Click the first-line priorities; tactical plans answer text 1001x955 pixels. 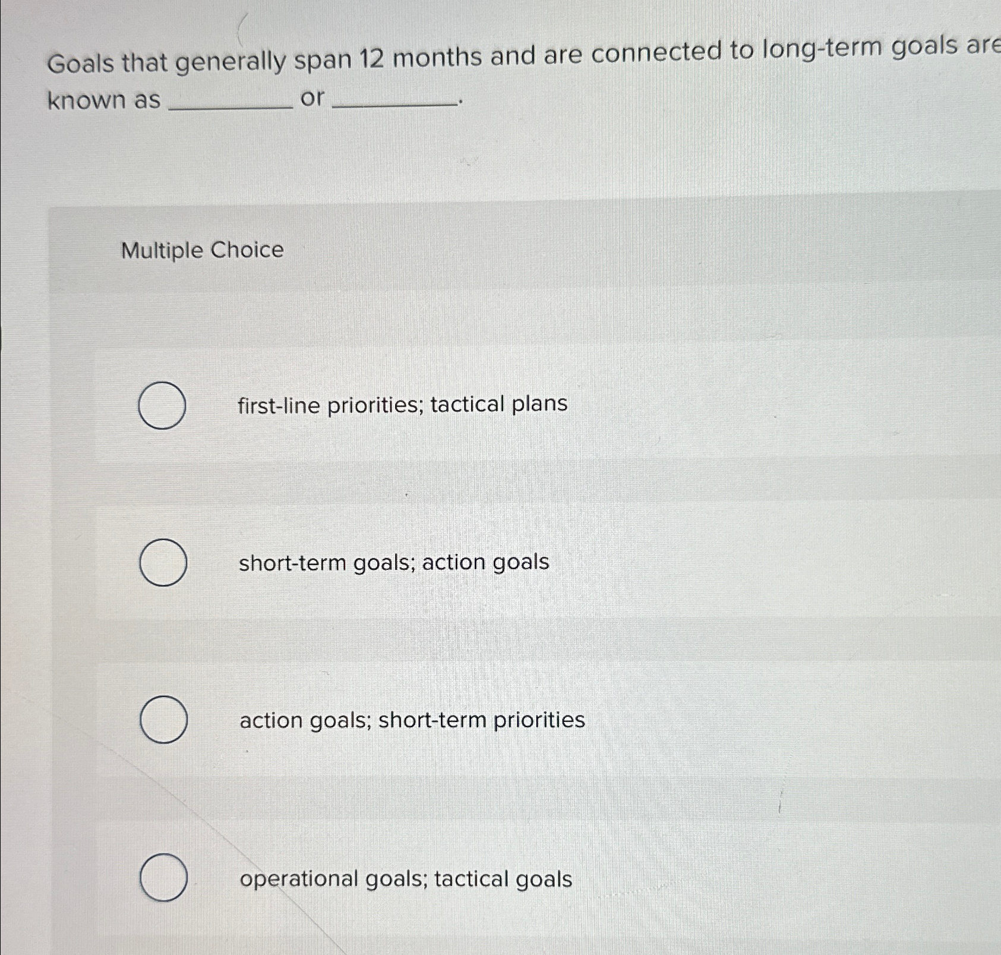click(x=402, y=404)
